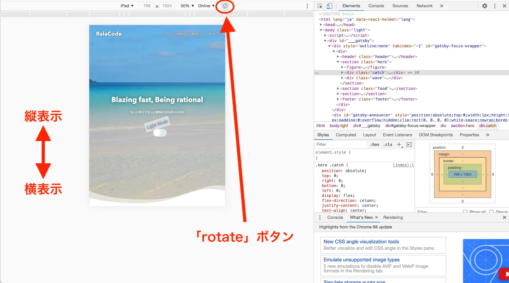Viewport: 509px width, 283px height.
Task: Select div#gatsby-focus-wrapper in the breadcrumb
Action: (x=410, y=126)
